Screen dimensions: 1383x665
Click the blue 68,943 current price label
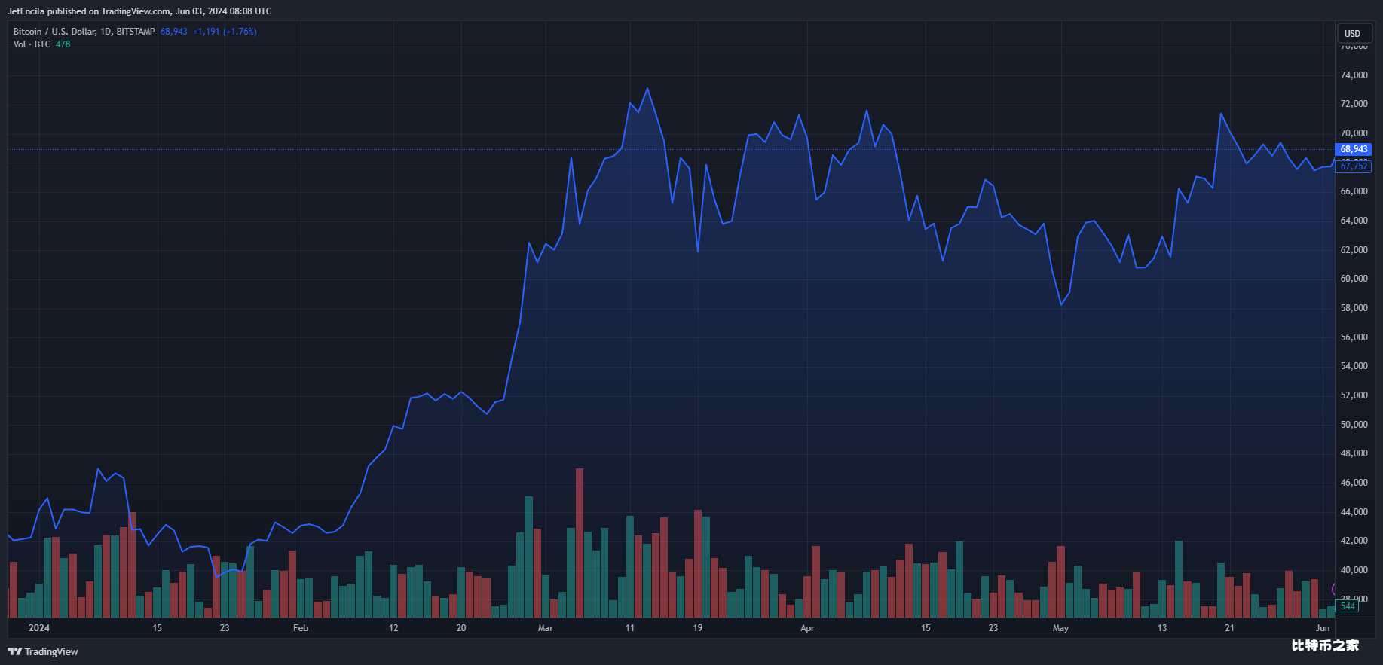[1354, 149]
